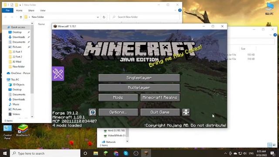Open 3D Objects under This PC
Screen dimensions: 279x157
click(18, 85)
